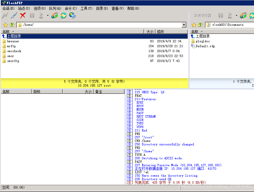Select remote 上层目录 row
This screenshot has height=192, width=254.
(x=94, y=36)
